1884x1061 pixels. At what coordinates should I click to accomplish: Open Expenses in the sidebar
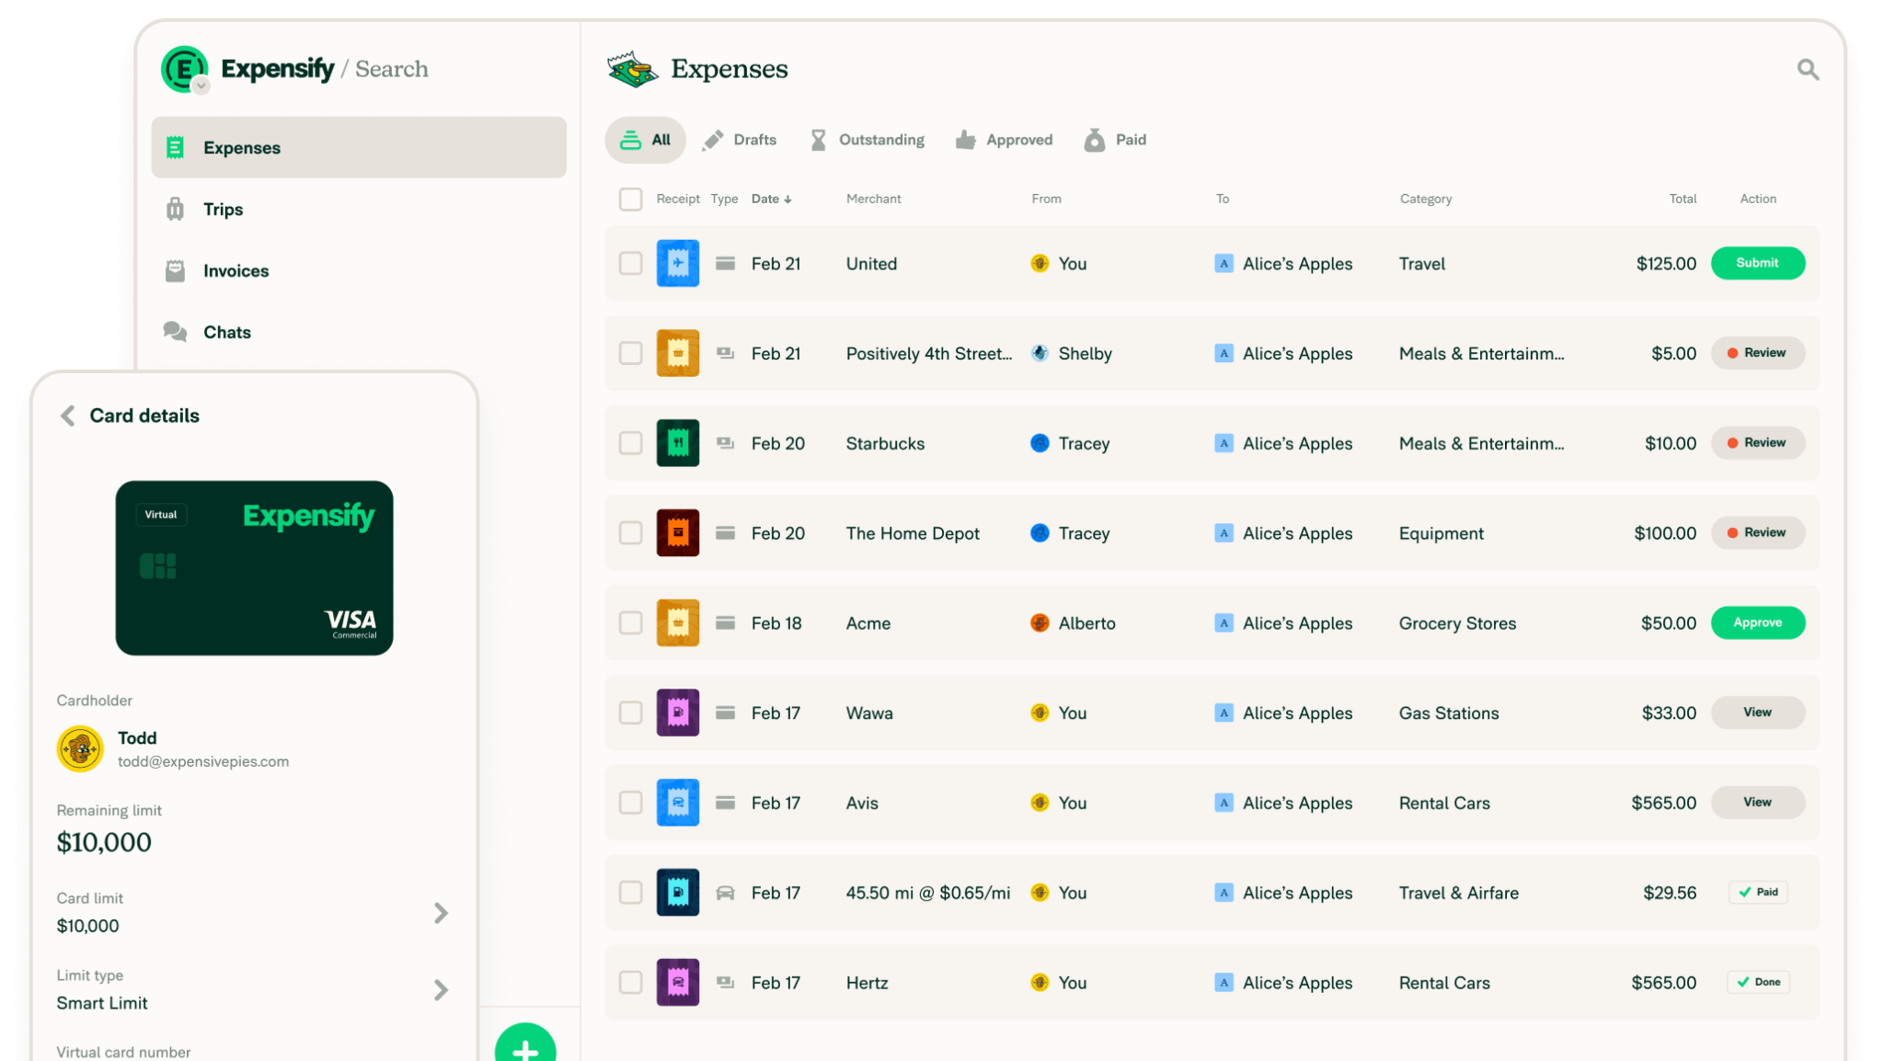pos(359,147)
